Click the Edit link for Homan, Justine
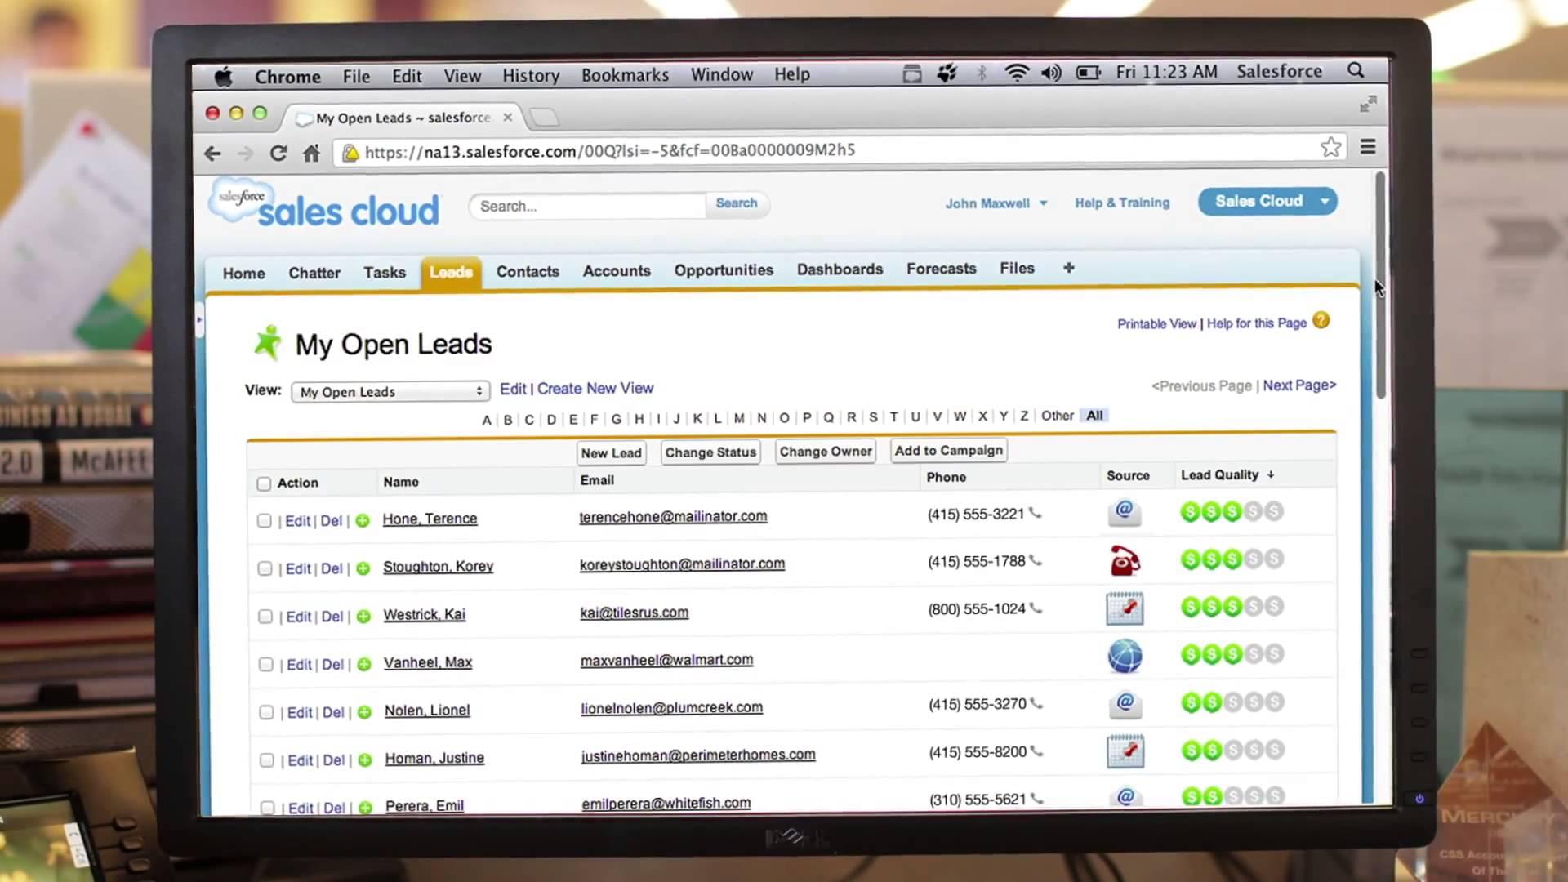Image resolution: width=1568 pixels, height=882 pixels. tap(300, 760)
